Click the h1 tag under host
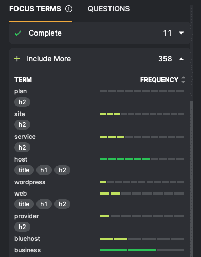Viewport: 201px width, 257px height. [x=44, y=170]
